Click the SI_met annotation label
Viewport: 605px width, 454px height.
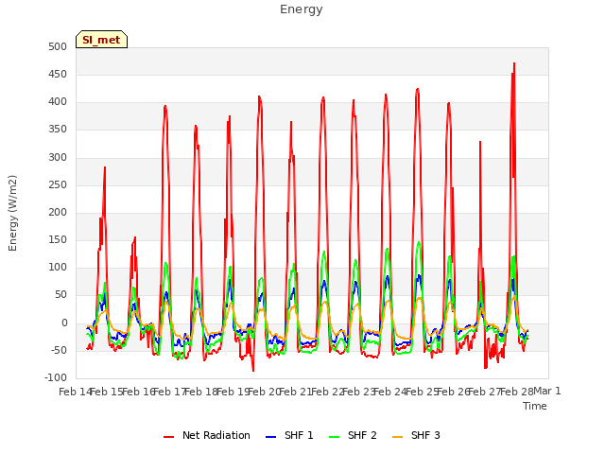(x=101, y=40)
